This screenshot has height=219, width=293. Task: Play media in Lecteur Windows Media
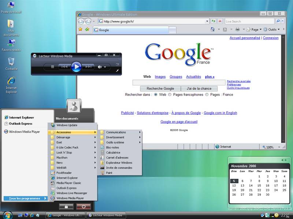click(x=76, y=66)
